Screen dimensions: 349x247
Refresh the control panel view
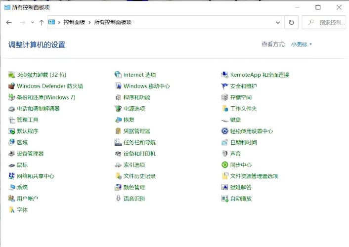tap(291, 22)
